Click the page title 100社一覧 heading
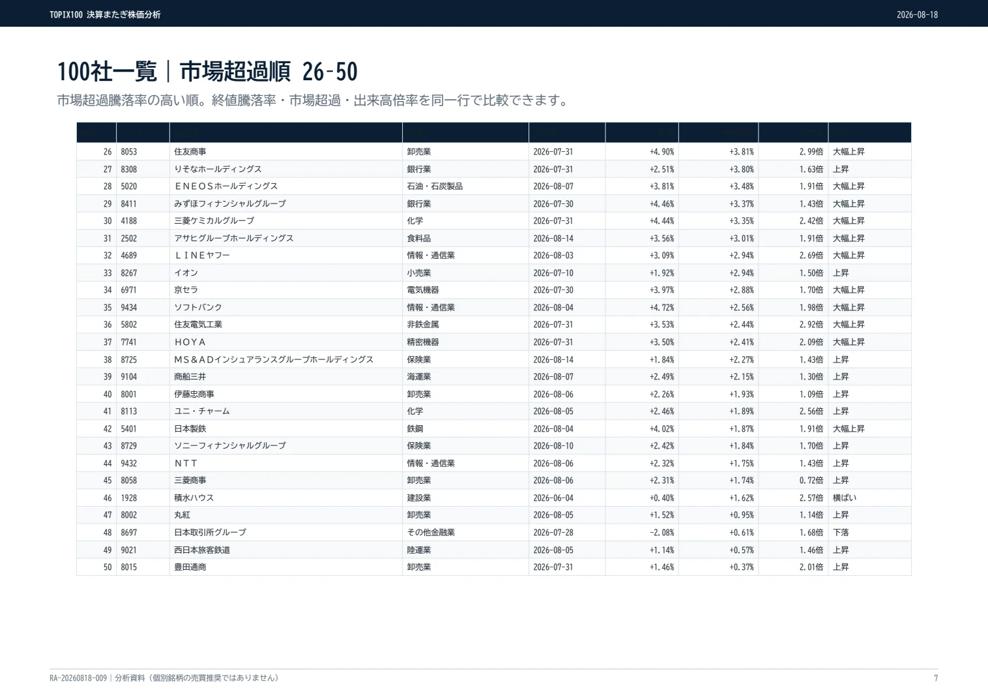This screenshot has width=988, height=699. point(207,71)
